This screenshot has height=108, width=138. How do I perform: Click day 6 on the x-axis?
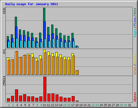(x=29, y=105)
